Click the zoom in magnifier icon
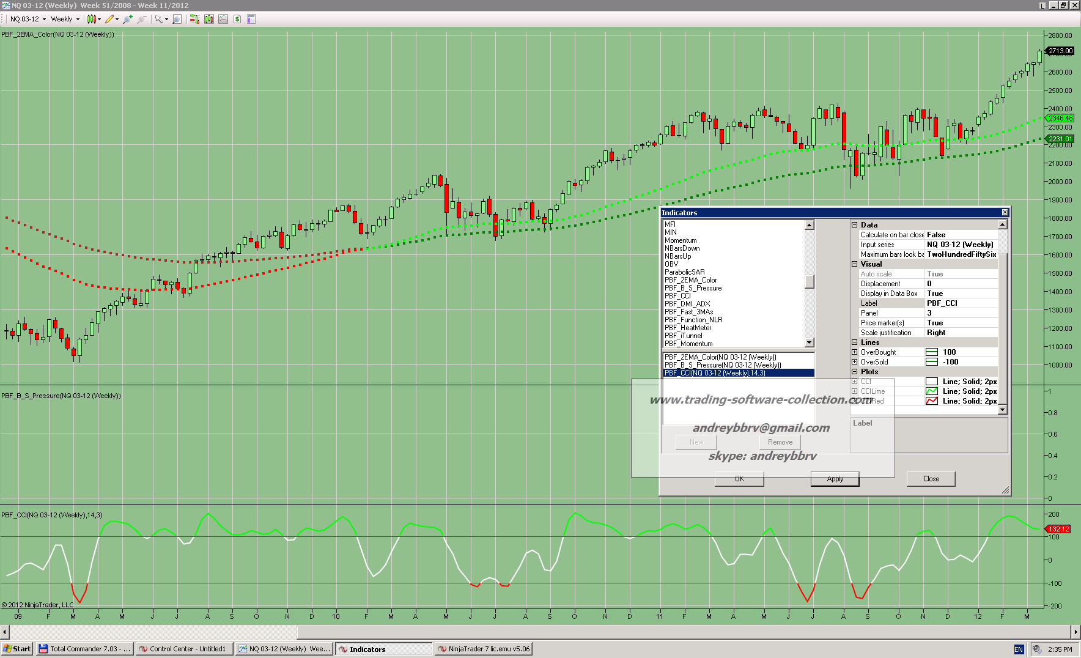The width and height of the screenshot is (1081, 658). [127, 19]
